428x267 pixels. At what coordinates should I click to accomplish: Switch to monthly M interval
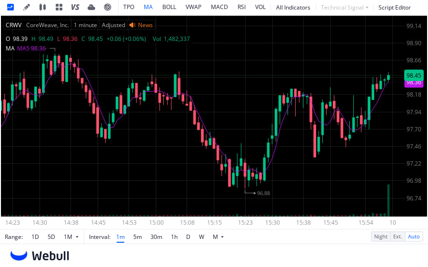pyautogui.click(x=215, y=237)
